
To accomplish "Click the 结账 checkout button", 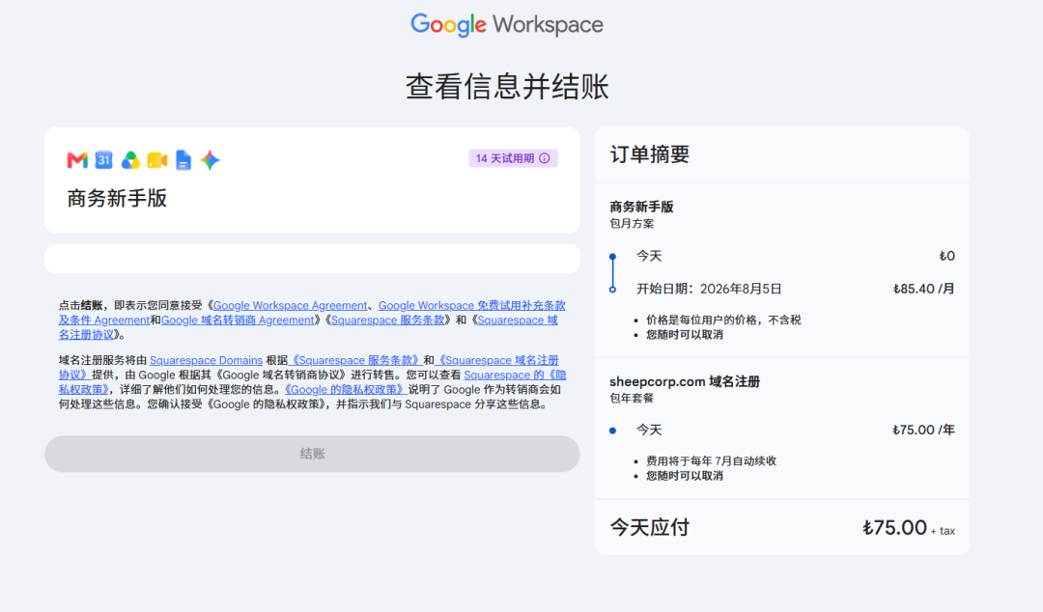I will (x=312, y=454).
